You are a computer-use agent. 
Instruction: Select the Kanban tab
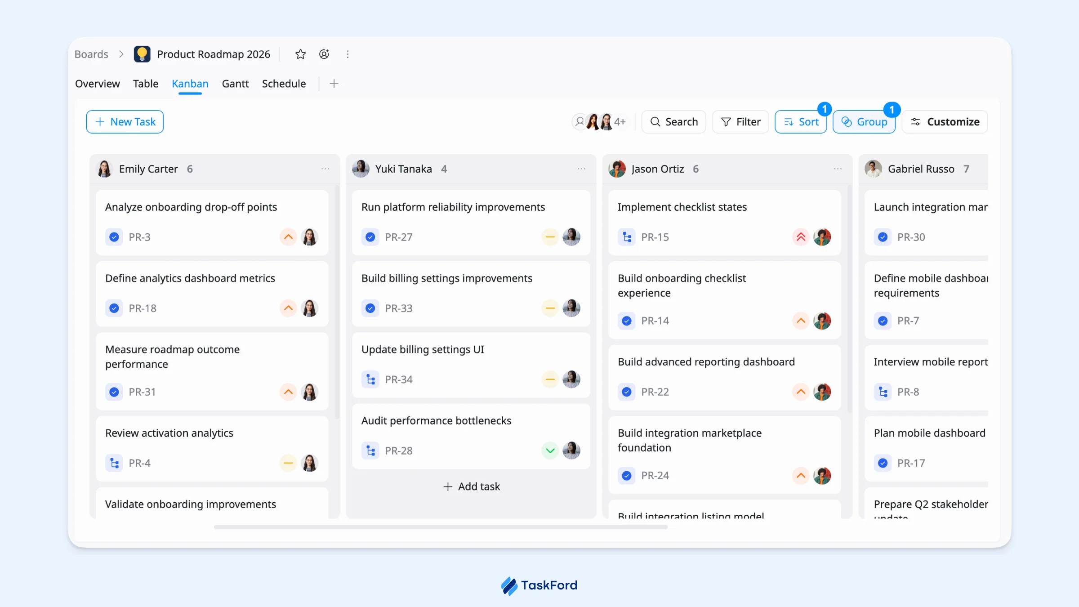coord(190,84)
